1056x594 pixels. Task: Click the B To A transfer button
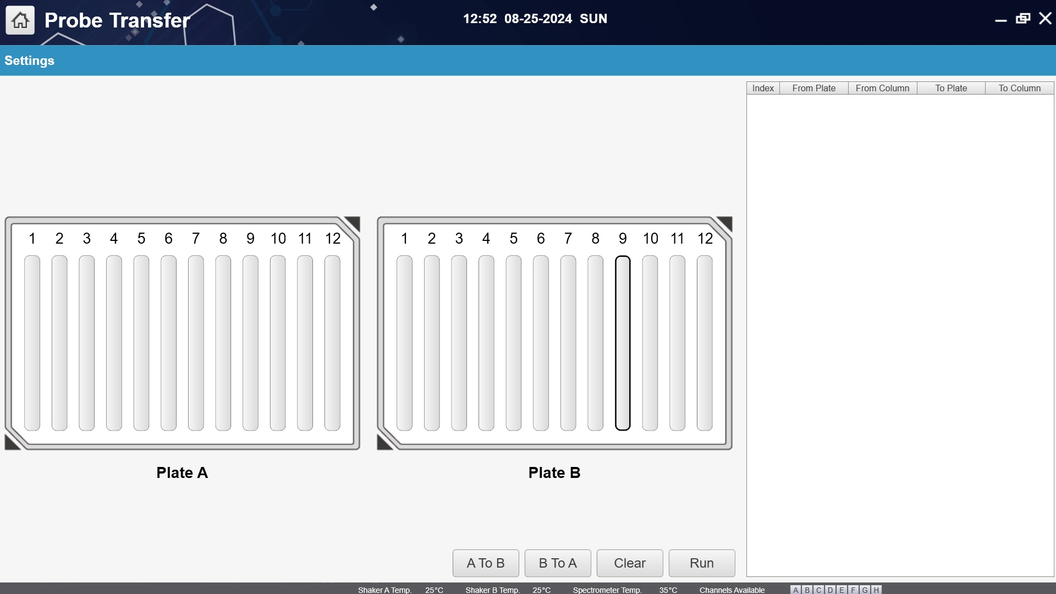(x=558, y=563)
